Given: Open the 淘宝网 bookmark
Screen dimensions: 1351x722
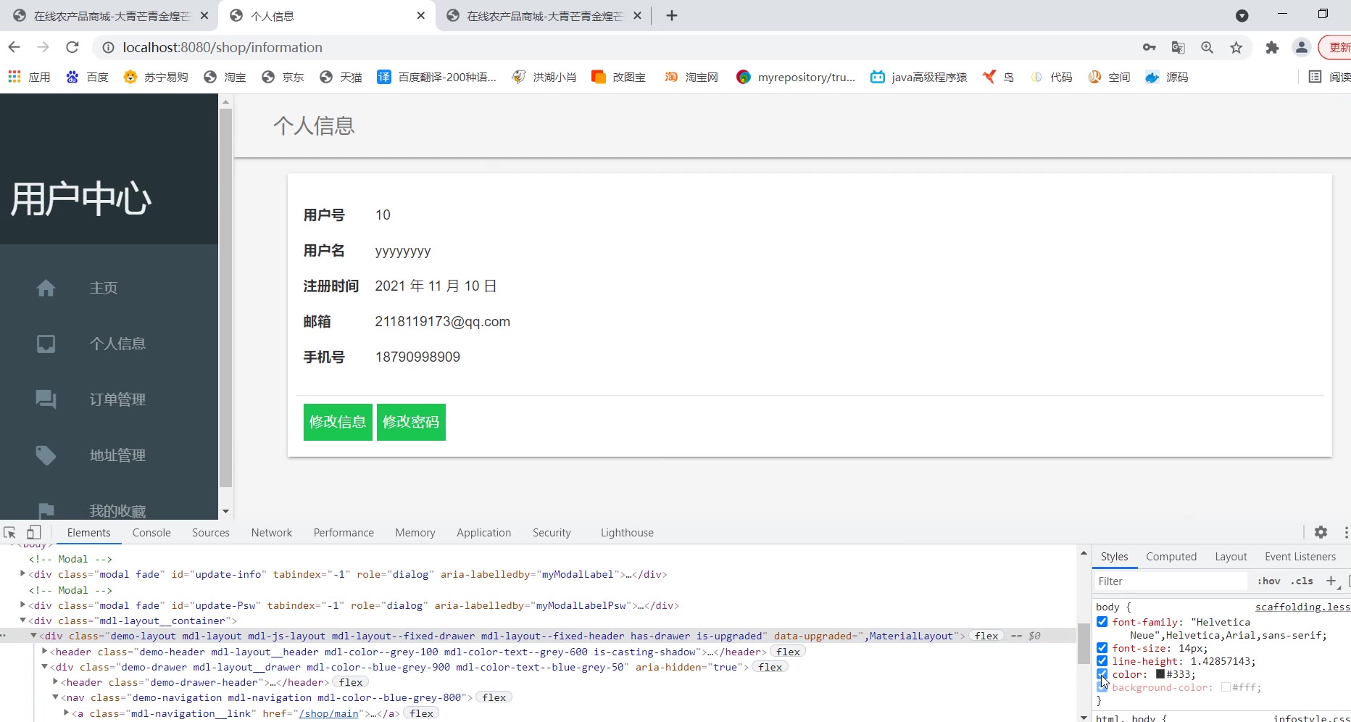Looking at the screenshot, I should (691, 77).
